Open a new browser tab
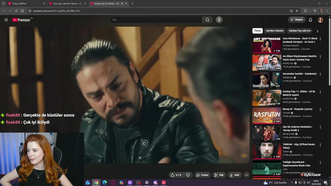 click(132, 4)
